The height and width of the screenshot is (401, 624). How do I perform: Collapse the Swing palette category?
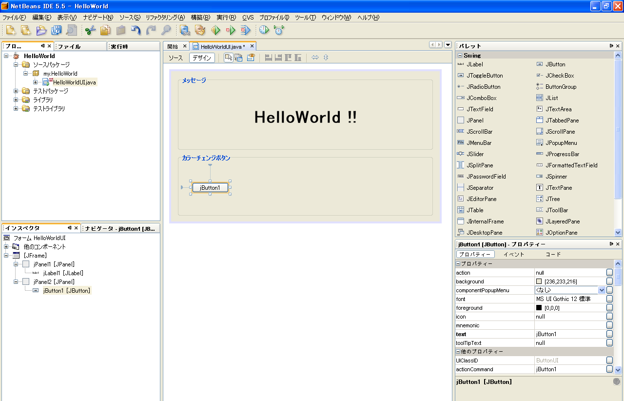tap(460, 56)
